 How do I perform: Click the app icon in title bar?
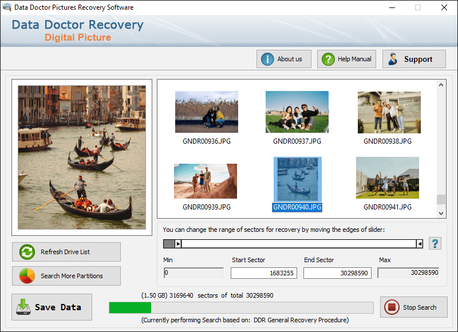[7, 7]
